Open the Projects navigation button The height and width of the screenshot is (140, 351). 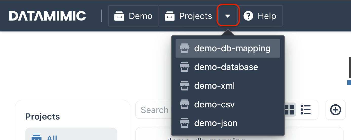coord(188,16)
